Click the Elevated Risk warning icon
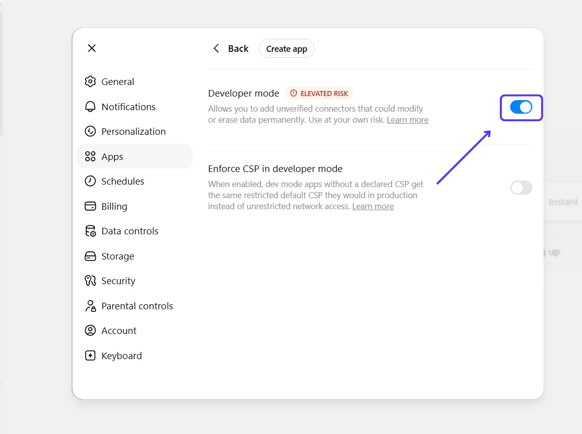582x434 pixels. 294,94
